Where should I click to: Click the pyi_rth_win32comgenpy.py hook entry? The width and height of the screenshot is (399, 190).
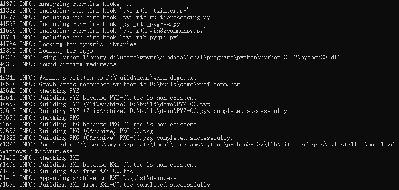(x=164, y=31)
